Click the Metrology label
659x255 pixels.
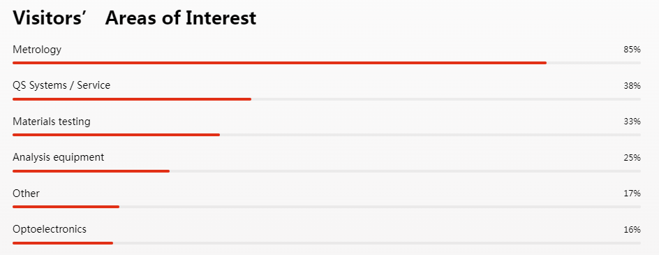pos(37,50)
